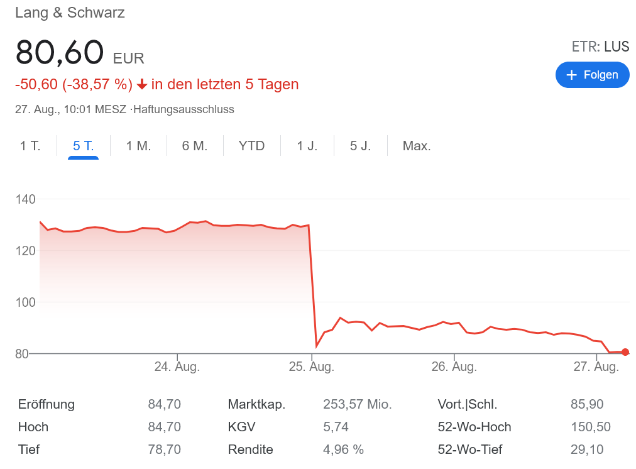
Task: Click the 24. Aug. date axis label
Action: click(177, 367)
